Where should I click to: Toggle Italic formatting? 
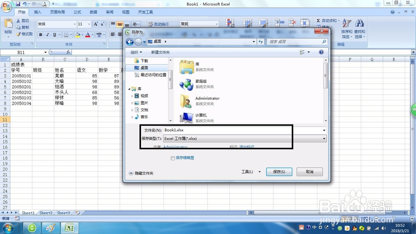click(x=47, y=35)
